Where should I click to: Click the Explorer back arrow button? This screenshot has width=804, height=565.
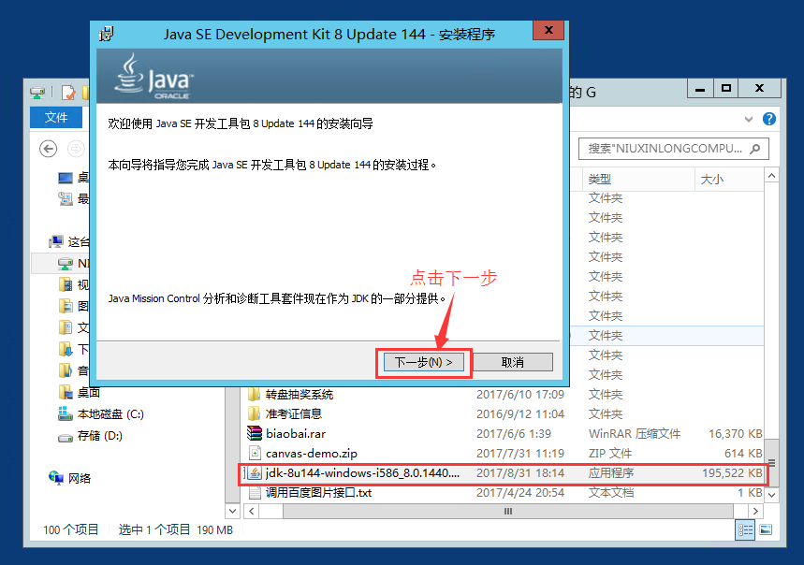[48, 149]
